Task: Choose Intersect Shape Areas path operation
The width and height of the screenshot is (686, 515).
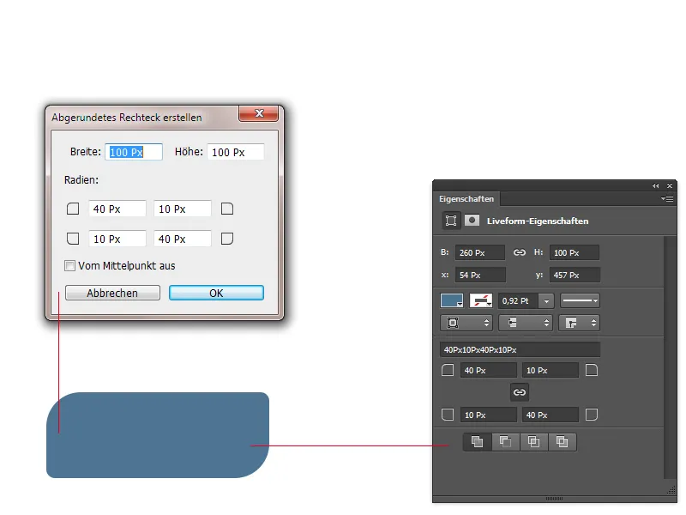Action: (x=533, y=442)
